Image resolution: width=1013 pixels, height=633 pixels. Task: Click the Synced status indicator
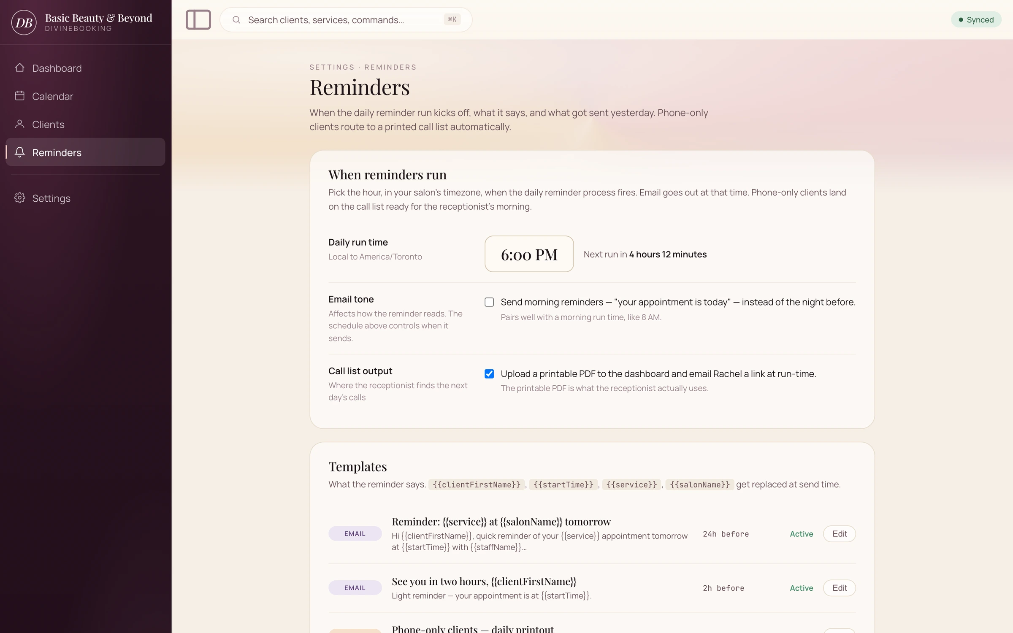(x=976, y=20)
